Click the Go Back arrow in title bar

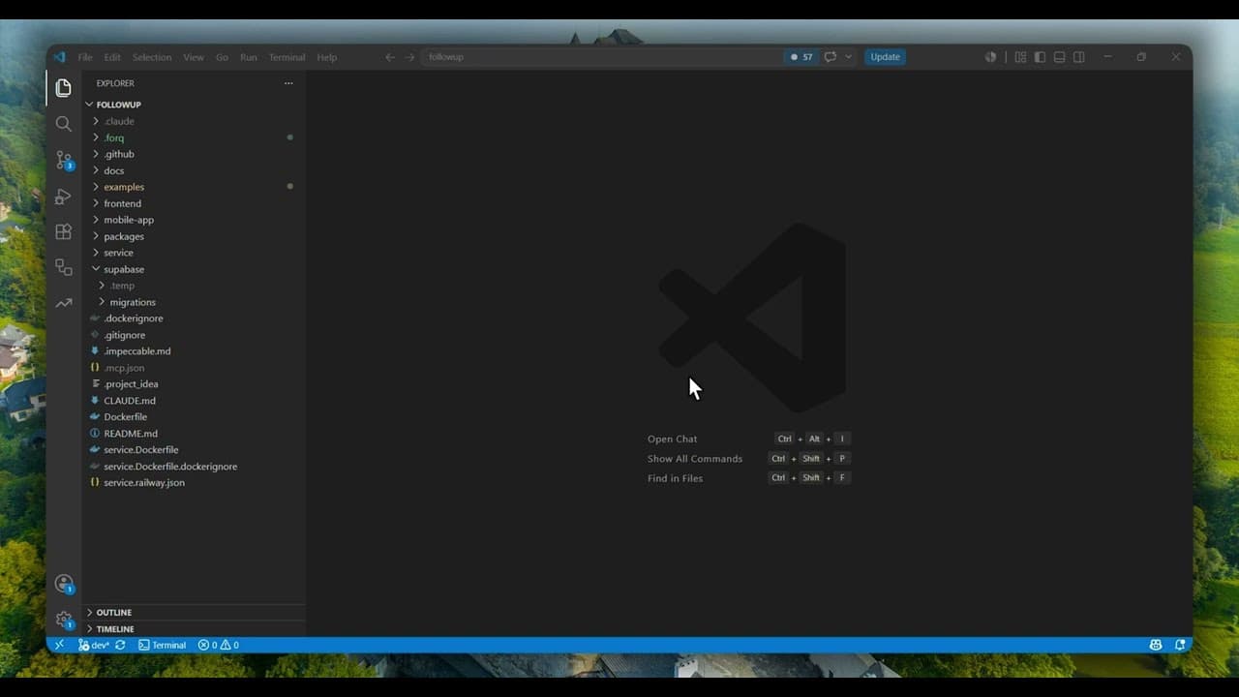[x=390, y=57]
